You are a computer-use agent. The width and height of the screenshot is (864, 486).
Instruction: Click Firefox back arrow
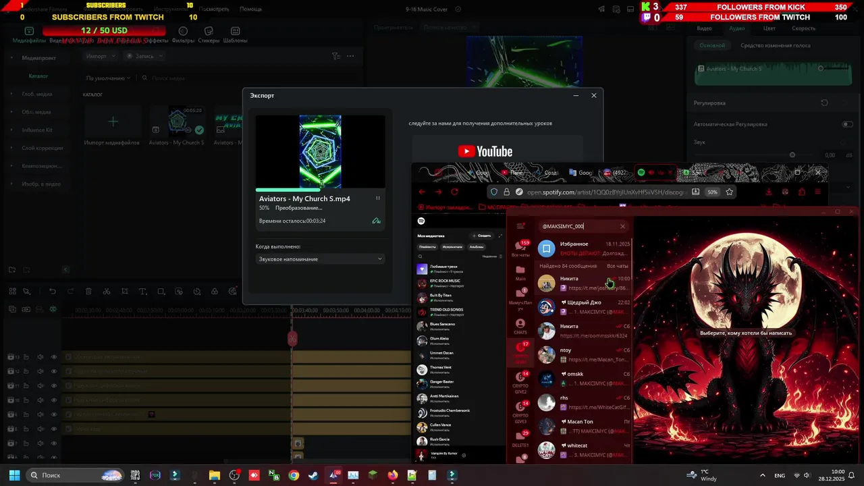[x=423, y=192]
